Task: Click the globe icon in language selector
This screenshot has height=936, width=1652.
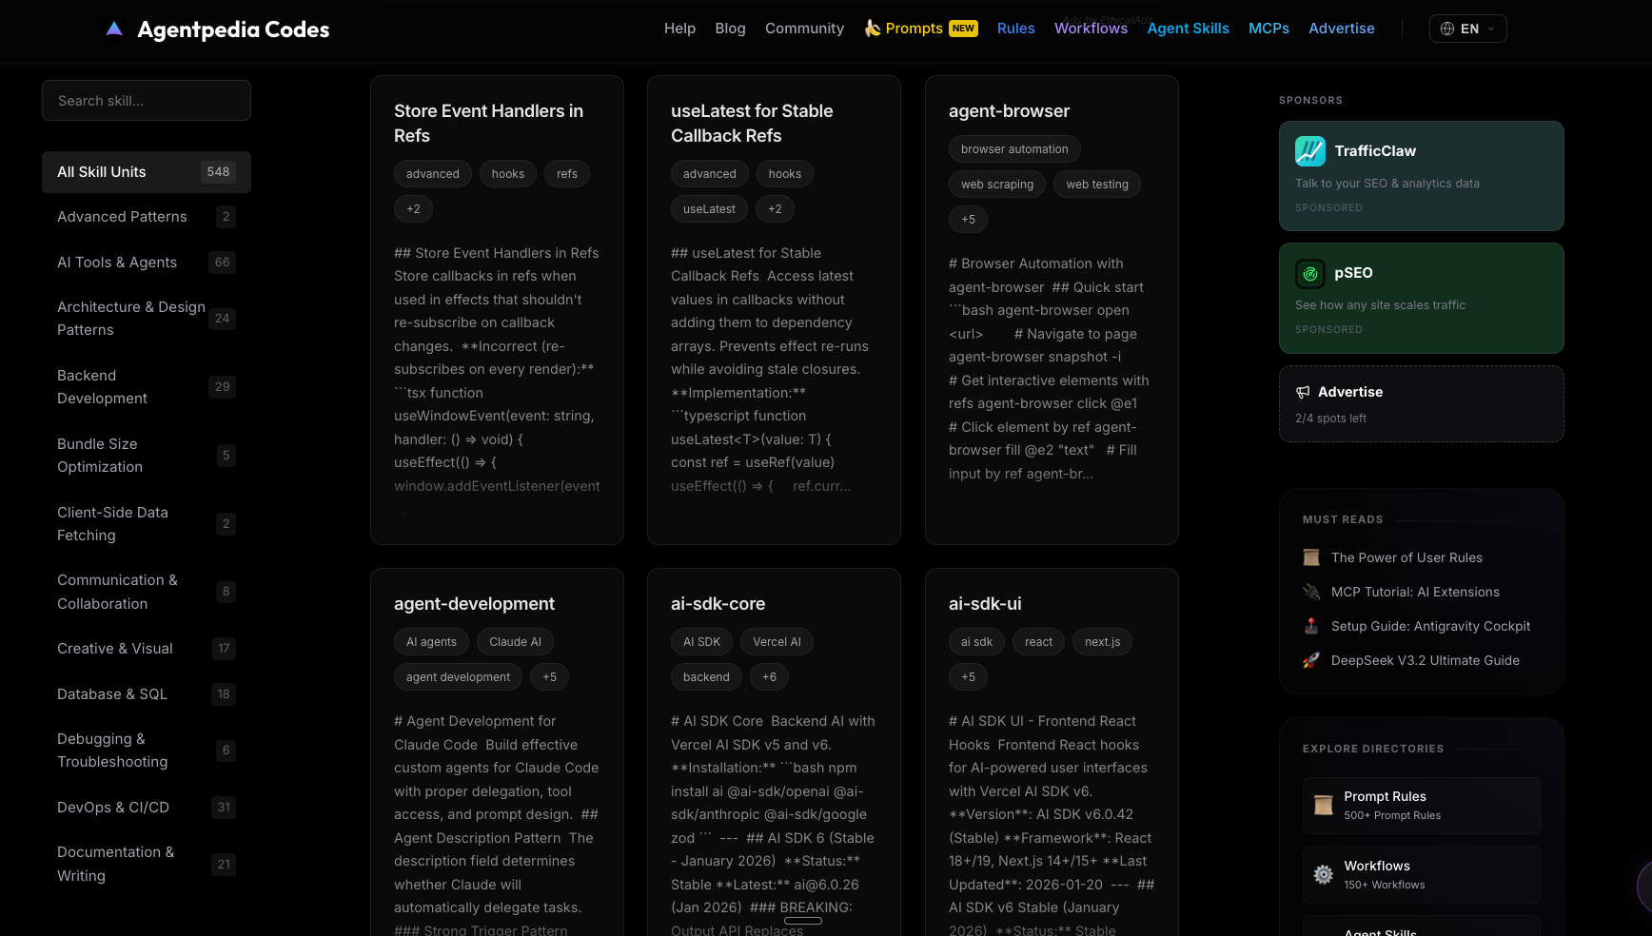Action: pos(1447,29)
